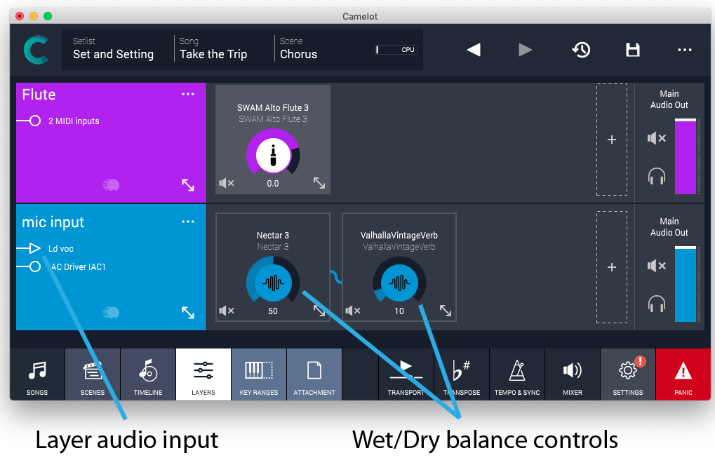Open the Mixer panel

pyautogui.click(x=572, y=374)
